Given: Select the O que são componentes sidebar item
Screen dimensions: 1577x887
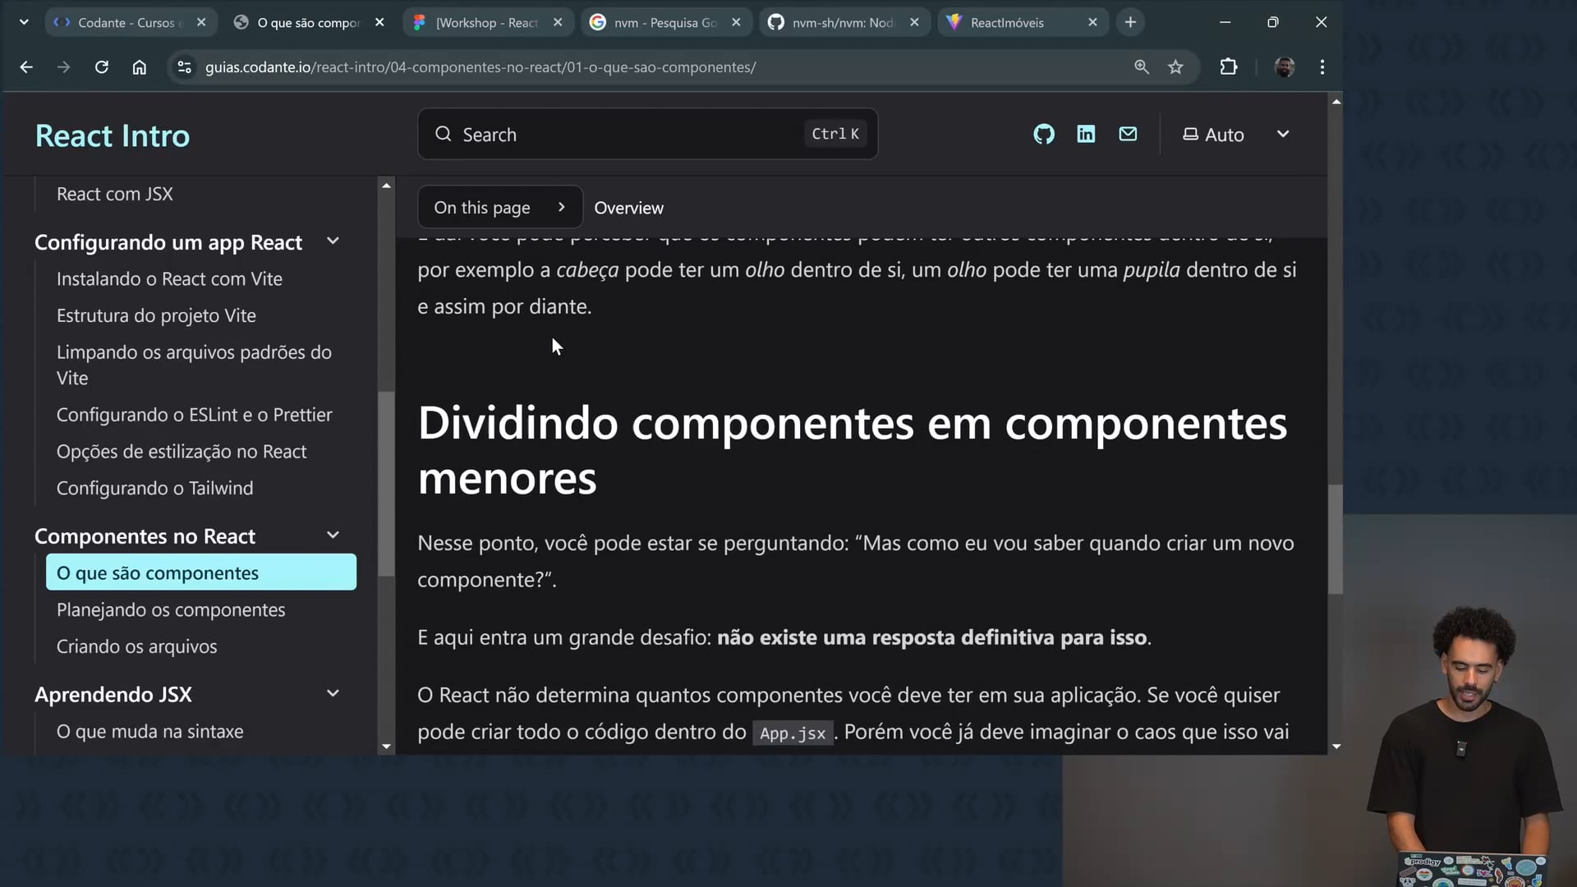Looking at the screenshot, I should (201, 572).
